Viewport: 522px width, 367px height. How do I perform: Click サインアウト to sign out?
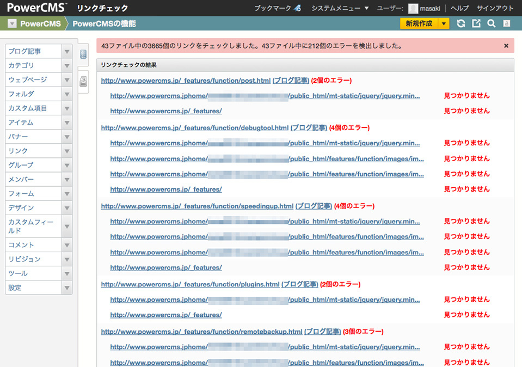495,8
